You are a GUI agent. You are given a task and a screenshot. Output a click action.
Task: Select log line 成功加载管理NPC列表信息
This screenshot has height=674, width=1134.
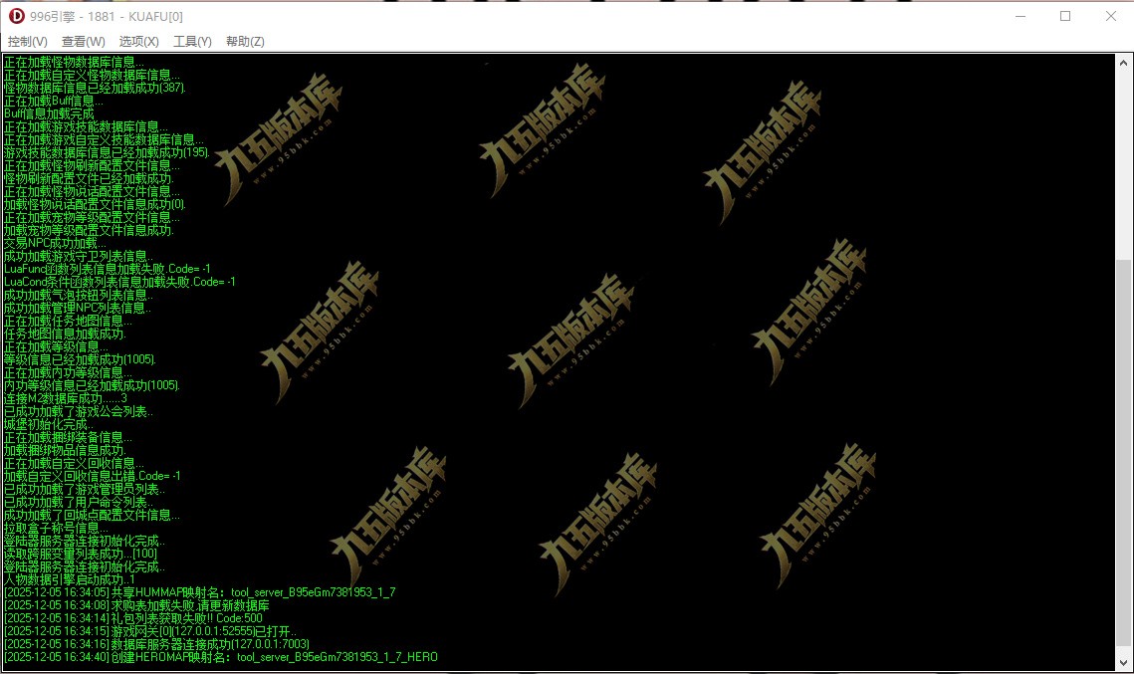tap(78, 308)
